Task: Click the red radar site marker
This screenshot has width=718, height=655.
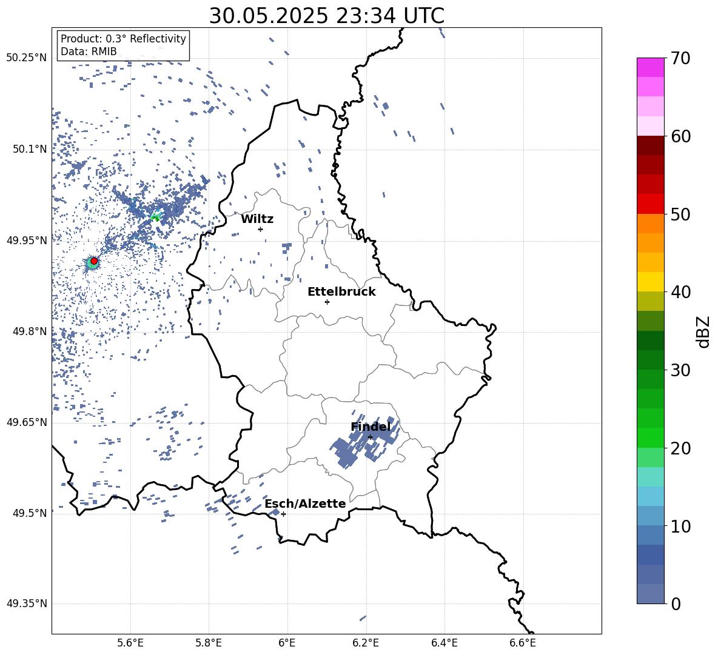Action: pyautogui.click(x=94, y=261)
